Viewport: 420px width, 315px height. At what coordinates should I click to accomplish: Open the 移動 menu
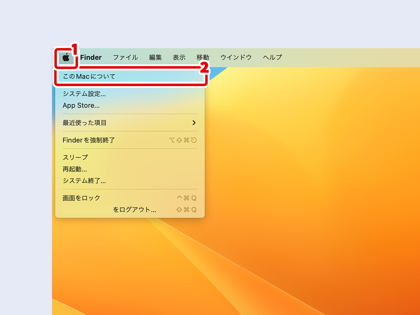pos(203,57)
